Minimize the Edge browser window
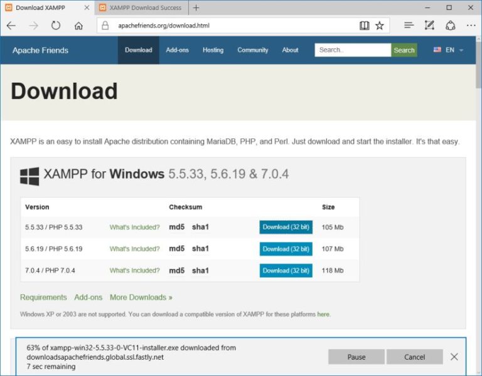 (x=427, y=8)
